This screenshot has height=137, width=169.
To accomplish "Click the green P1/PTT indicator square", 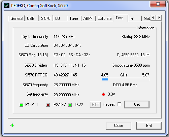I will (21, 105).
